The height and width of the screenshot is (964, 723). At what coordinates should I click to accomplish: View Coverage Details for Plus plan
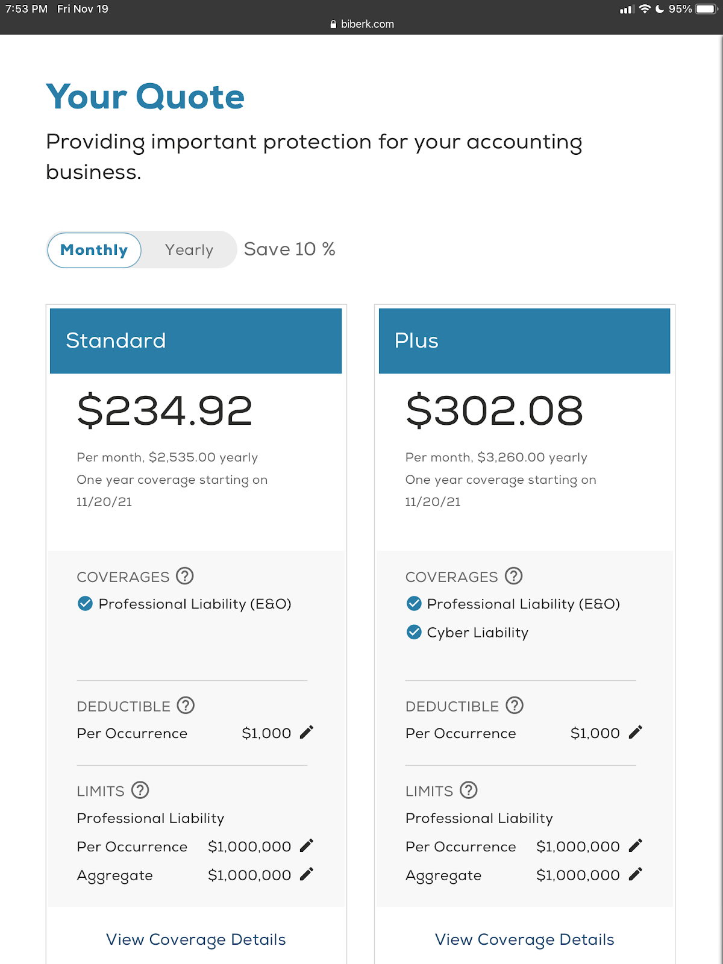[x=524, y=939]
